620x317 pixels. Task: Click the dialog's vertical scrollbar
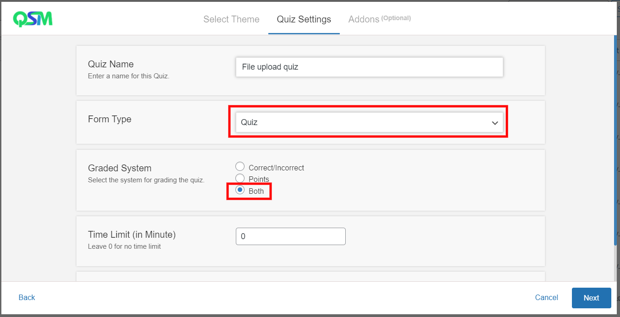[x=615, y=140]
